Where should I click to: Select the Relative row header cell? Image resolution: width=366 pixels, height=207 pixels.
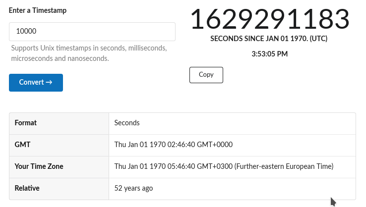pyautogui.click(x=27, y=188)
